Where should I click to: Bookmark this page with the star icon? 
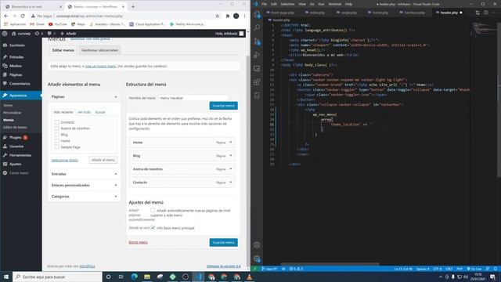(218, 16)
